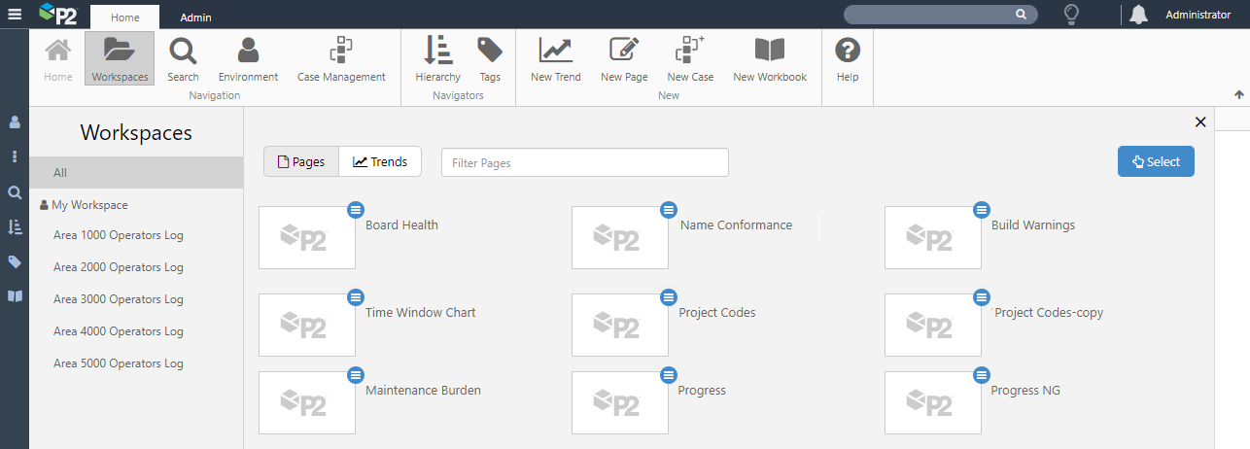Create a New Workbook
1250x449 pixels.
point(770,58)
